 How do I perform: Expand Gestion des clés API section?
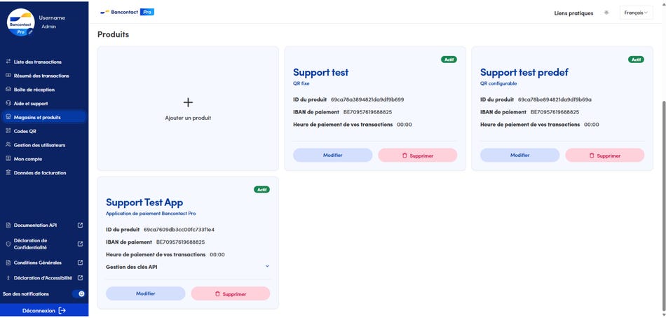[x=267, y=266]
